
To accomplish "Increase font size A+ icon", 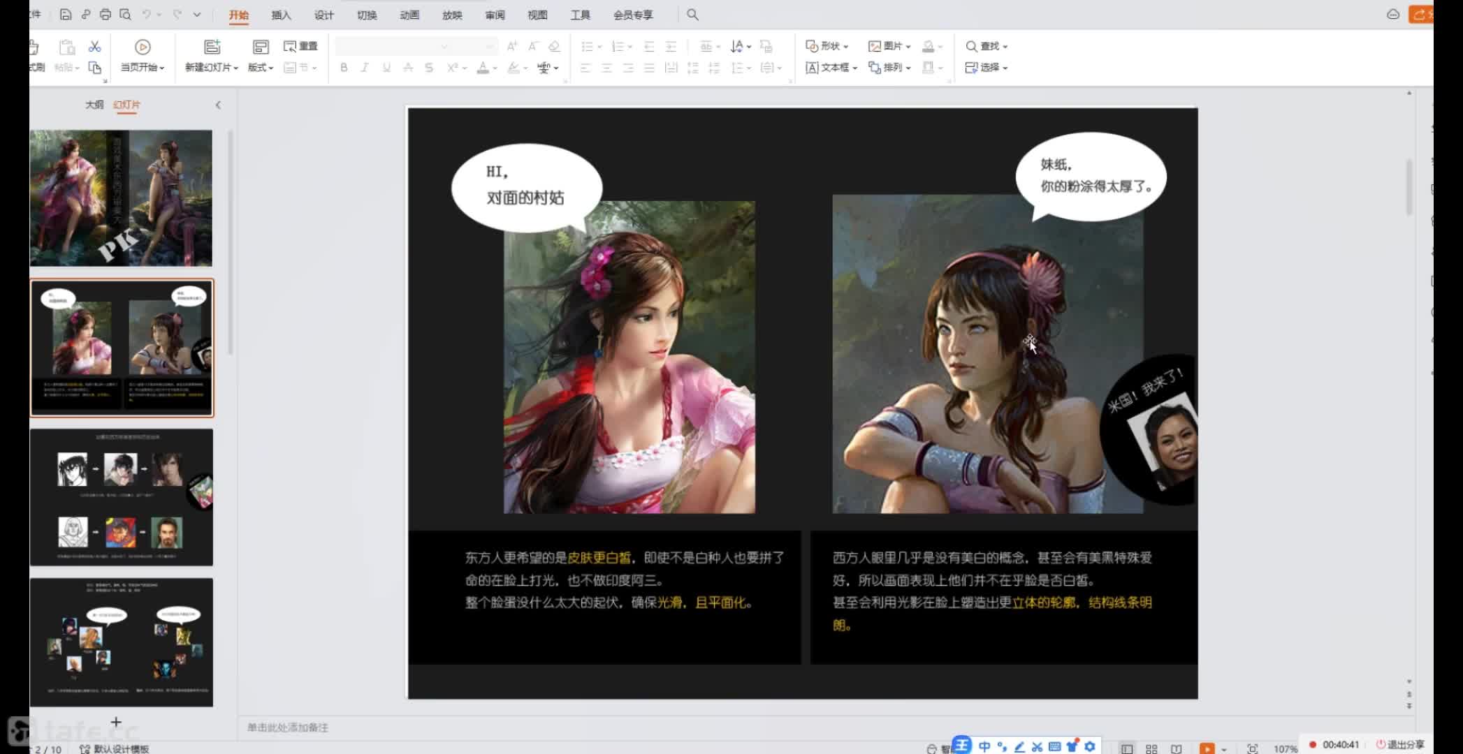I will coord(512,46).
